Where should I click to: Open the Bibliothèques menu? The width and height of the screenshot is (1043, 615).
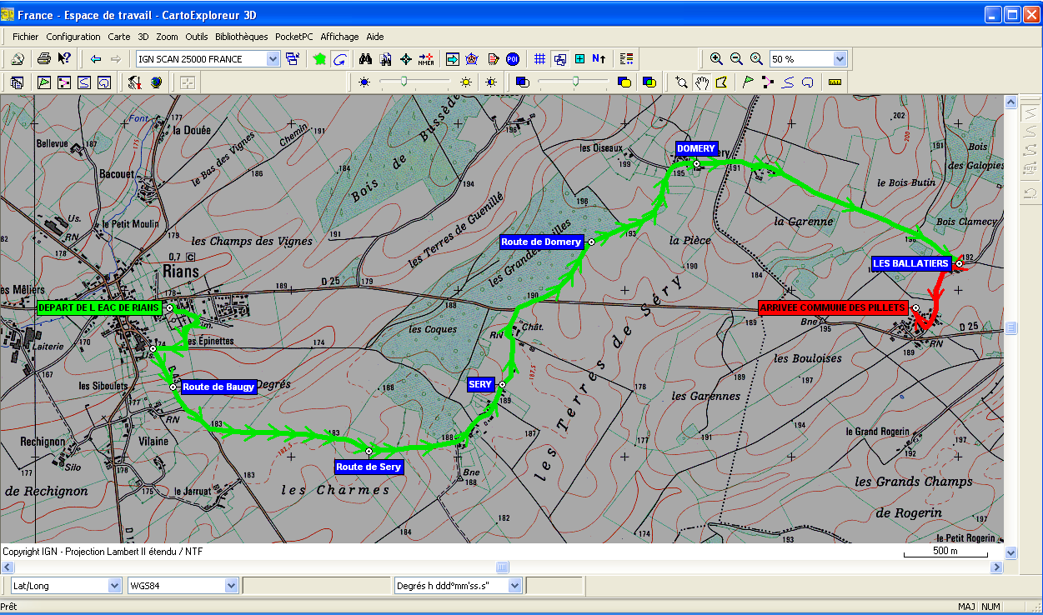point(242,37)
